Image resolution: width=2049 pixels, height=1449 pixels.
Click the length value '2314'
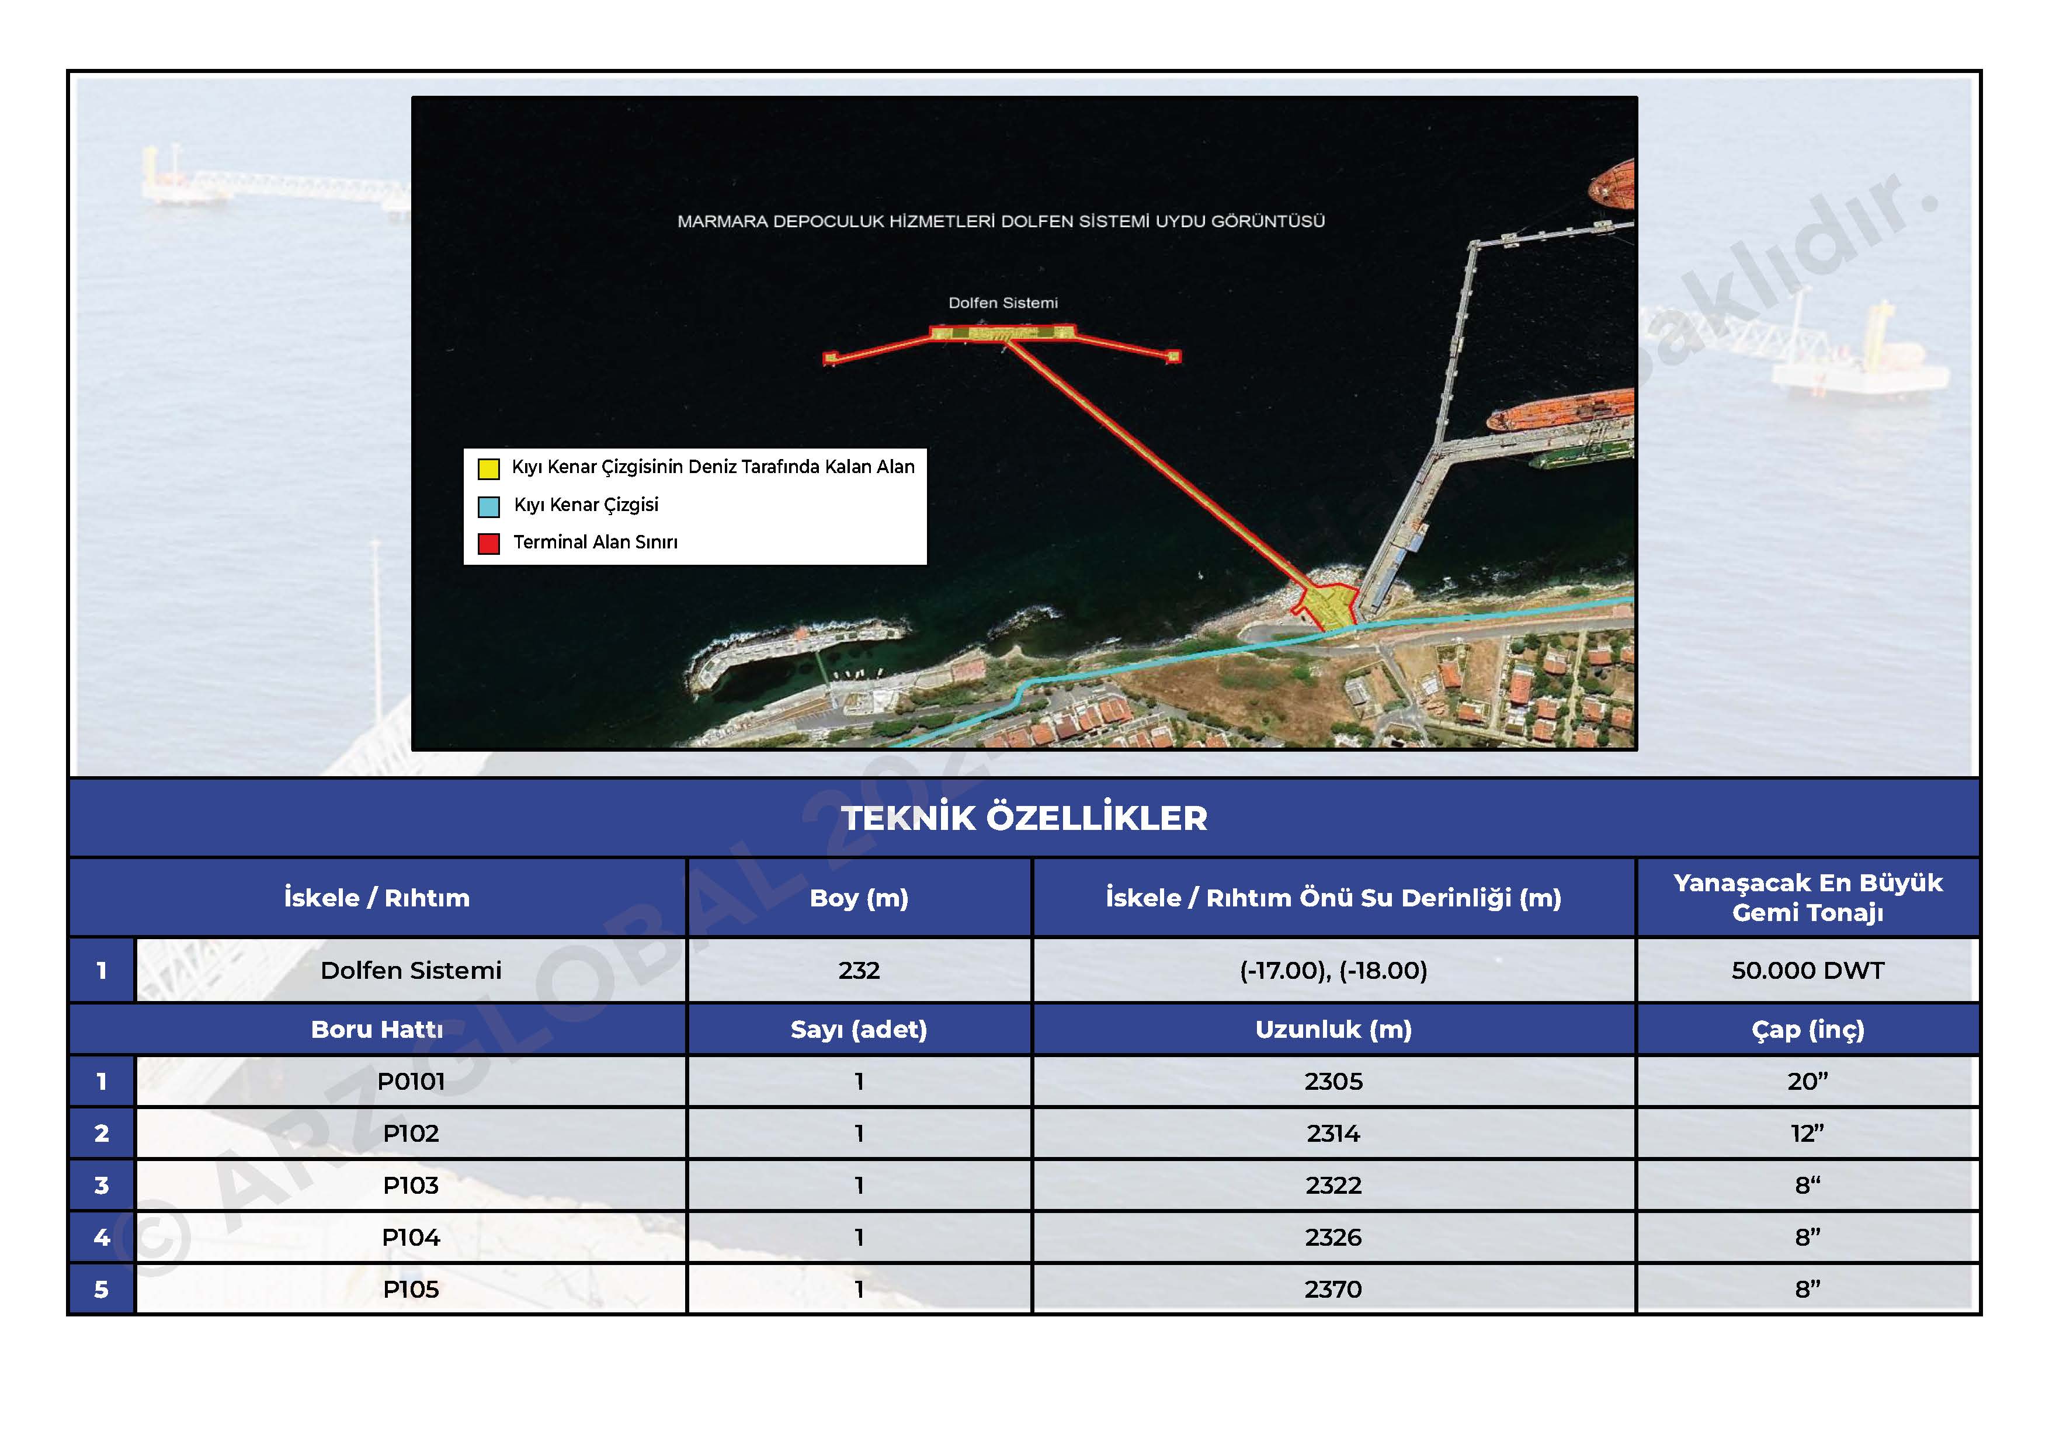point(1334,1133)
